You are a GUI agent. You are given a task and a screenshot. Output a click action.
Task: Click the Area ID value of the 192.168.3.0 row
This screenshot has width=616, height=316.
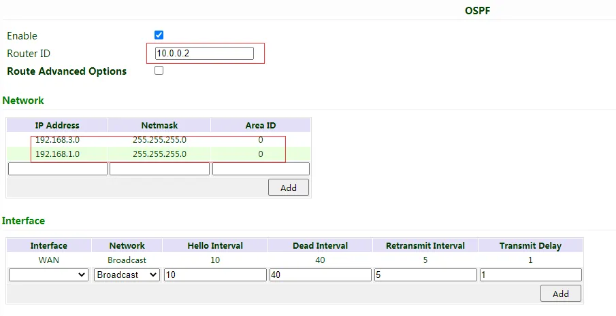point(261,140)
